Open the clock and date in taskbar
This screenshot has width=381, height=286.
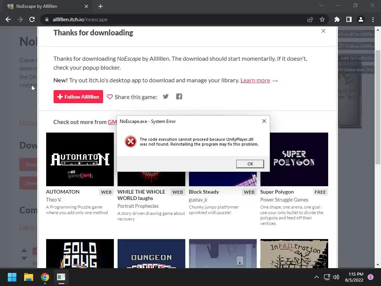[x=354, y=277]
